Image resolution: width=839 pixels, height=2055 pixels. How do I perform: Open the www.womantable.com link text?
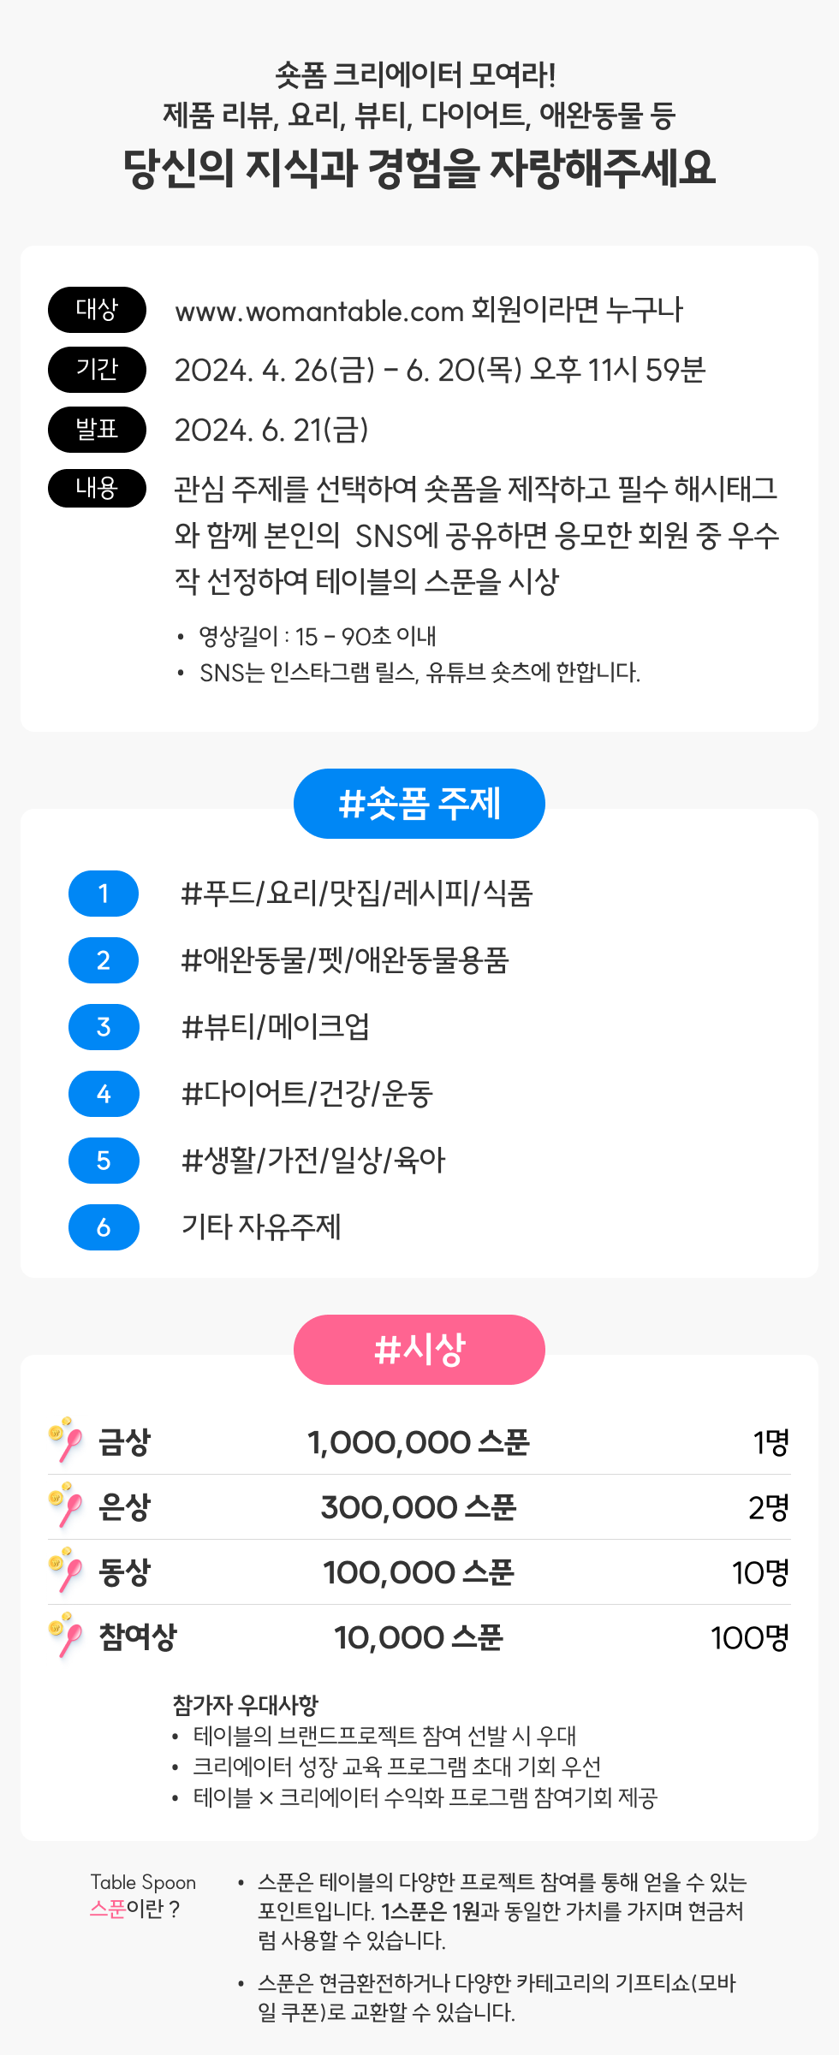tap(319, 311)
